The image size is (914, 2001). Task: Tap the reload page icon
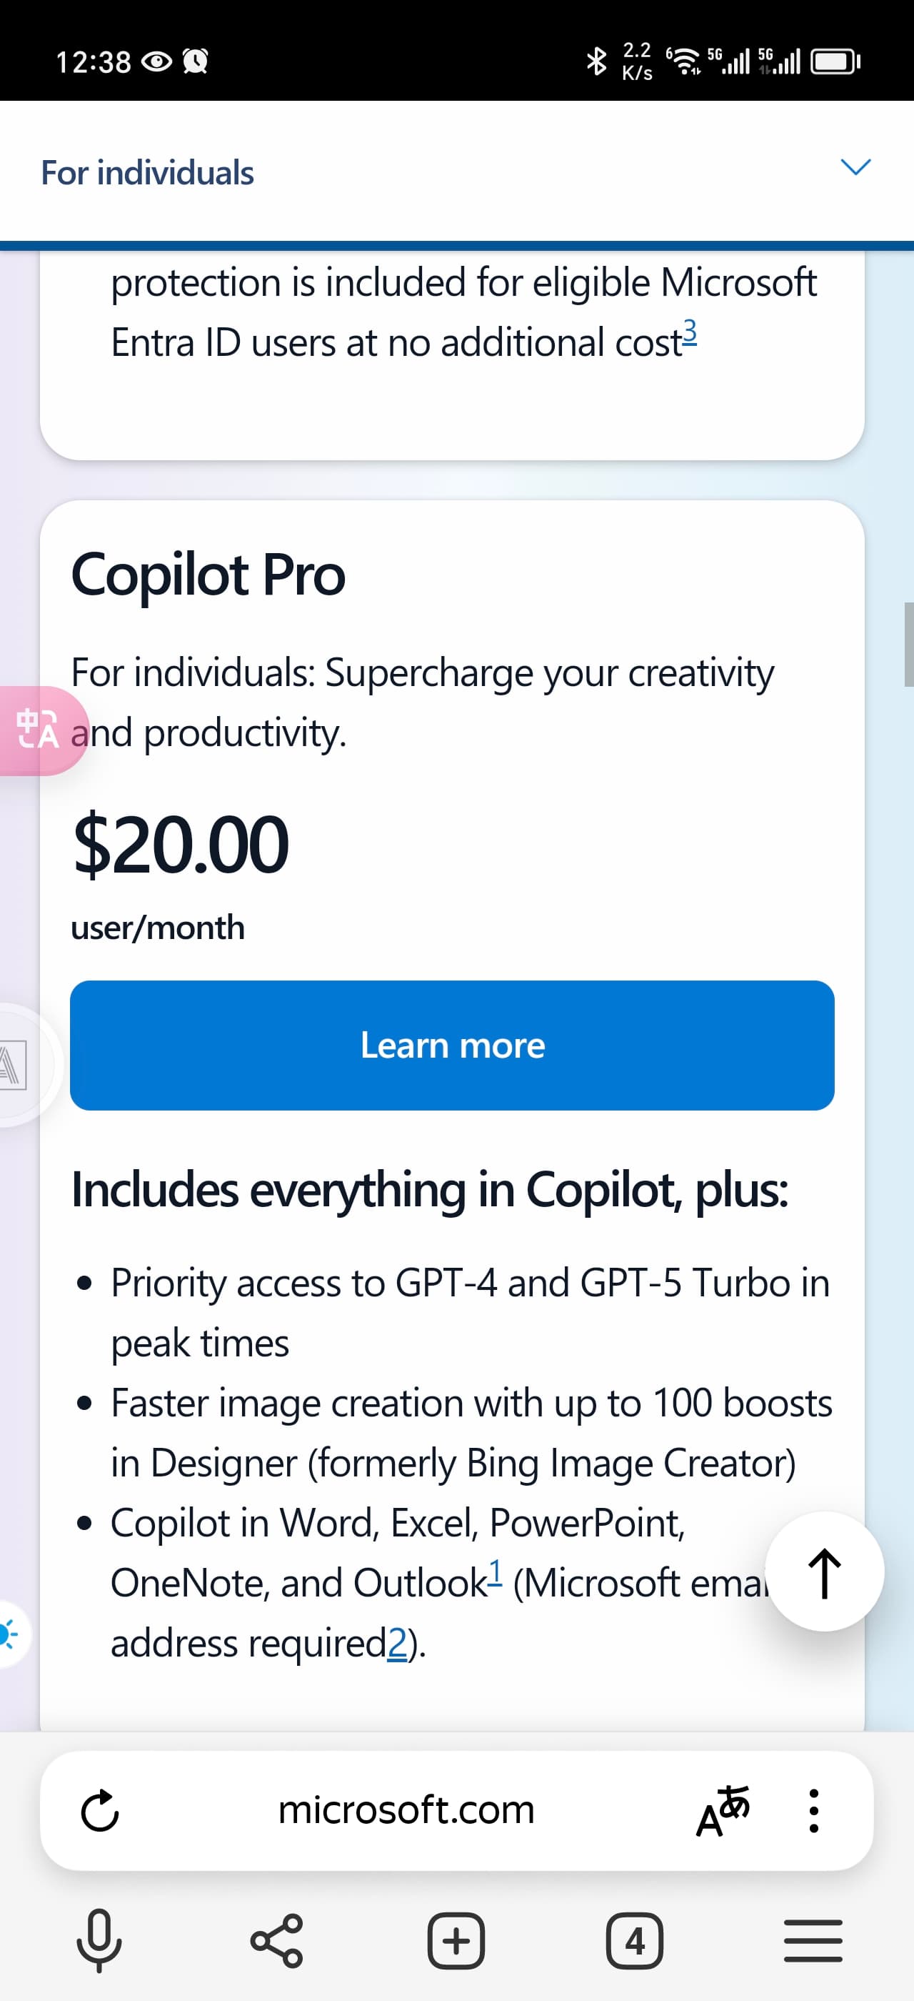coord(99,1811)
